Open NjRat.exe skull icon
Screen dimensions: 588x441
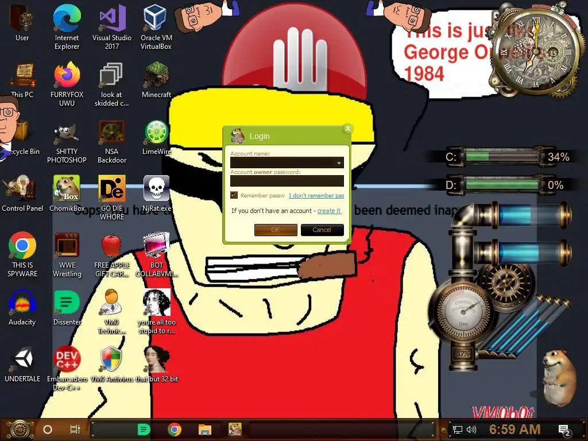point(156,194)
